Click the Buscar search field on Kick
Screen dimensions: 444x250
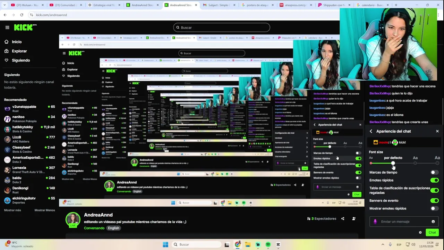[222, 27]
